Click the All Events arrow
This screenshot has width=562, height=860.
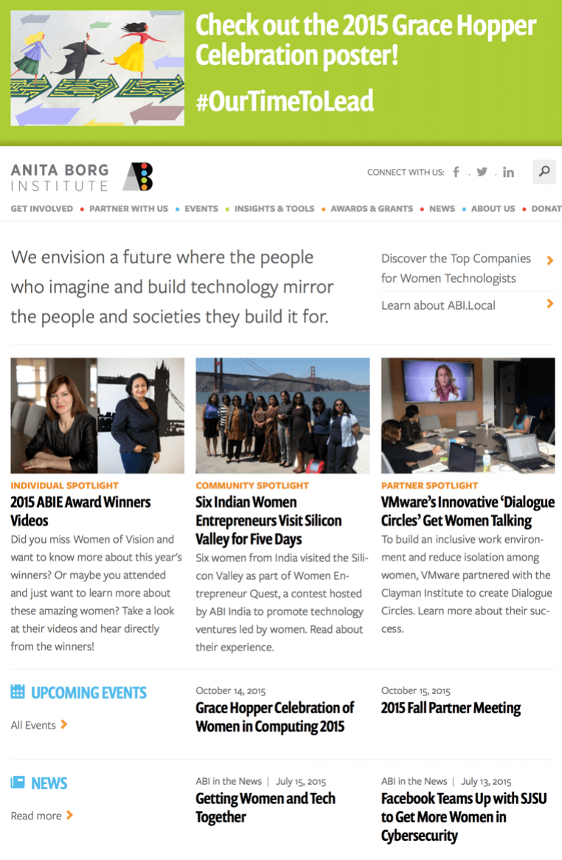pyautogui.click(x=64, y=724)
